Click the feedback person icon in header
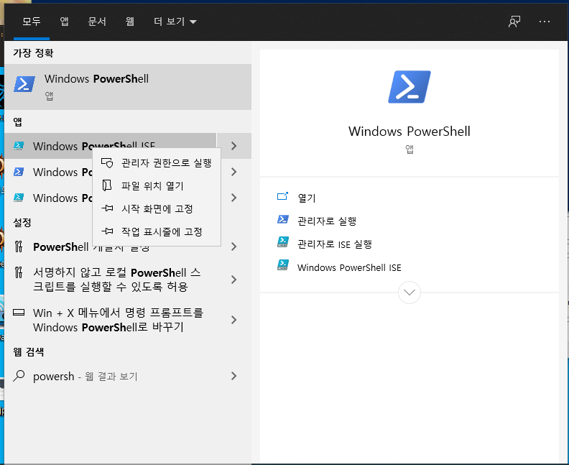 pos(514,22)
